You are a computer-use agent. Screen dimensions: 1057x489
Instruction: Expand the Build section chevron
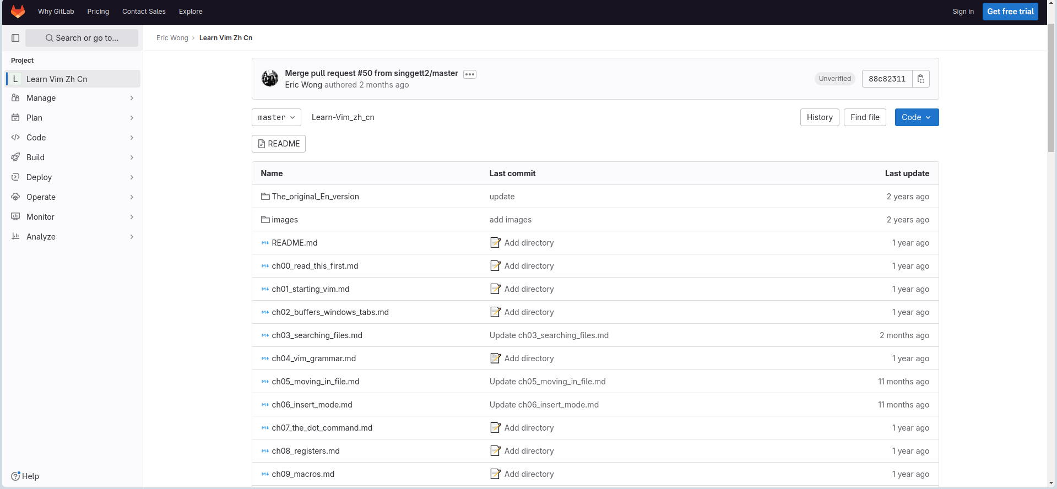pos(132,157)
